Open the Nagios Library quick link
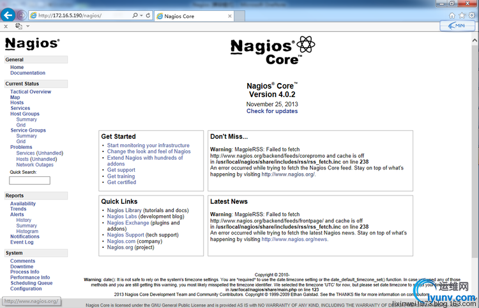The width and height of the screenshot is (479, 308). (125, 210)
